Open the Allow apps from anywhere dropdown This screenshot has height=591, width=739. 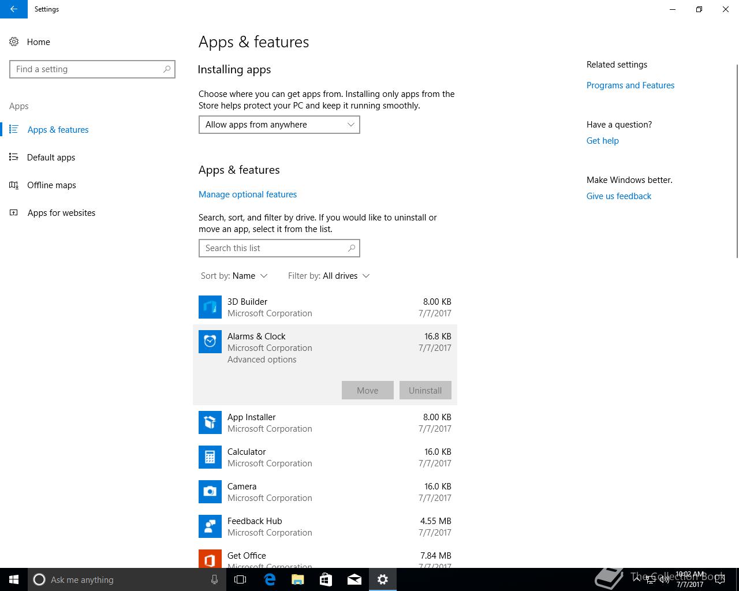[279, 125]
